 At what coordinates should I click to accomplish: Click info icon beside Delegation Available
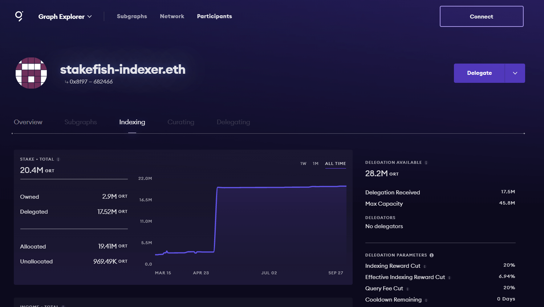[426, 163]
